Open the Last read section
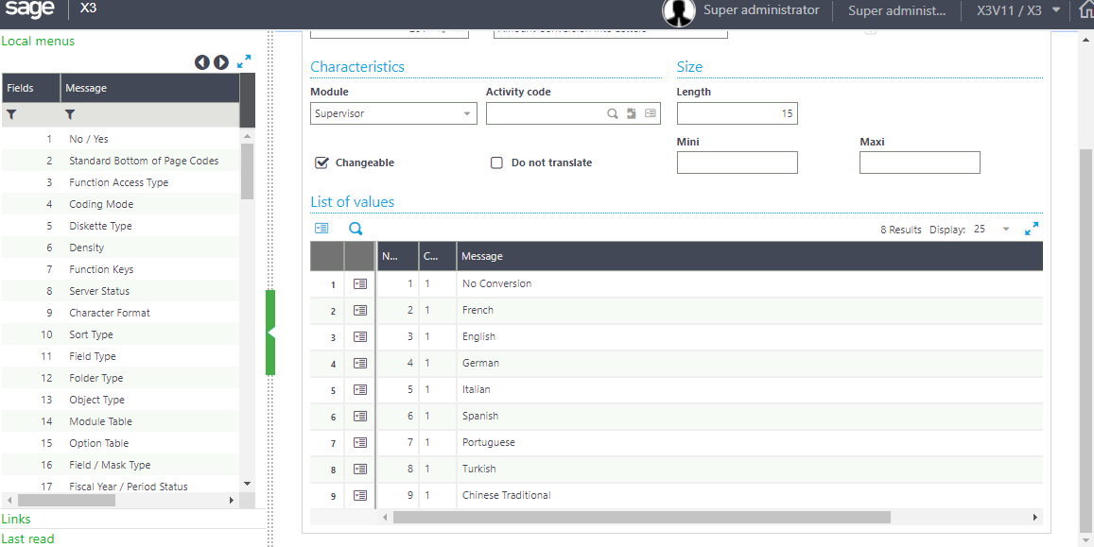This screenshot has height=547, width=1094. 28,538
